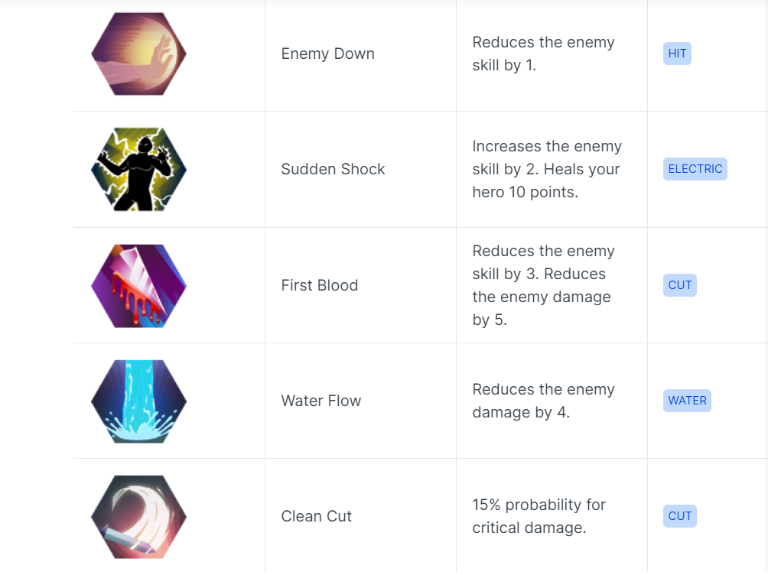Open the Clean Cut skill title

pos(317,516)
